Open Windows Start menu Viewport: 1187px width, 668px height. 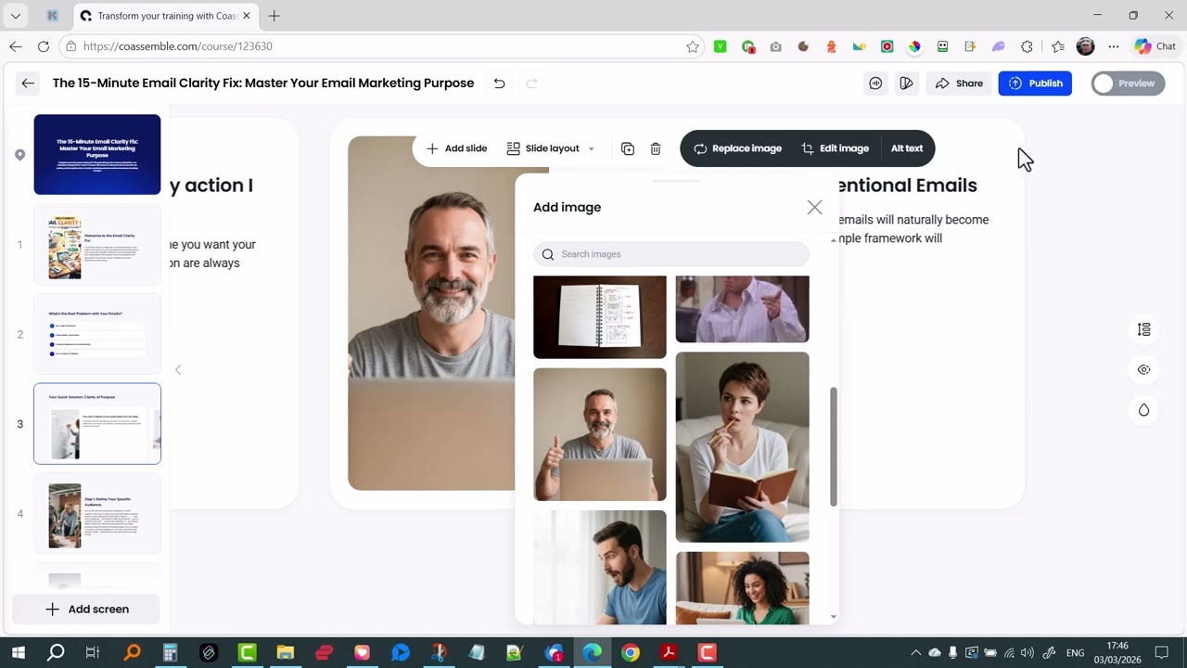coord(18,653)
